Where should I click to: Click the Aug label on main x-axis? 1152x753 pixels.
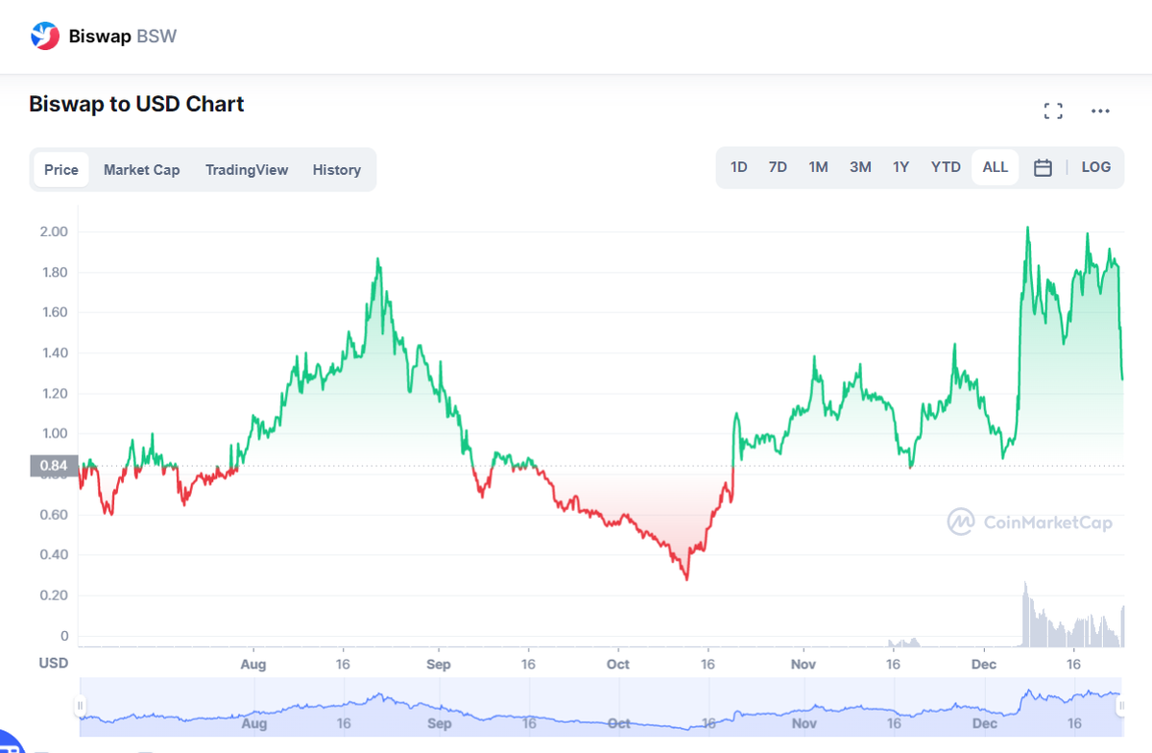253,665
